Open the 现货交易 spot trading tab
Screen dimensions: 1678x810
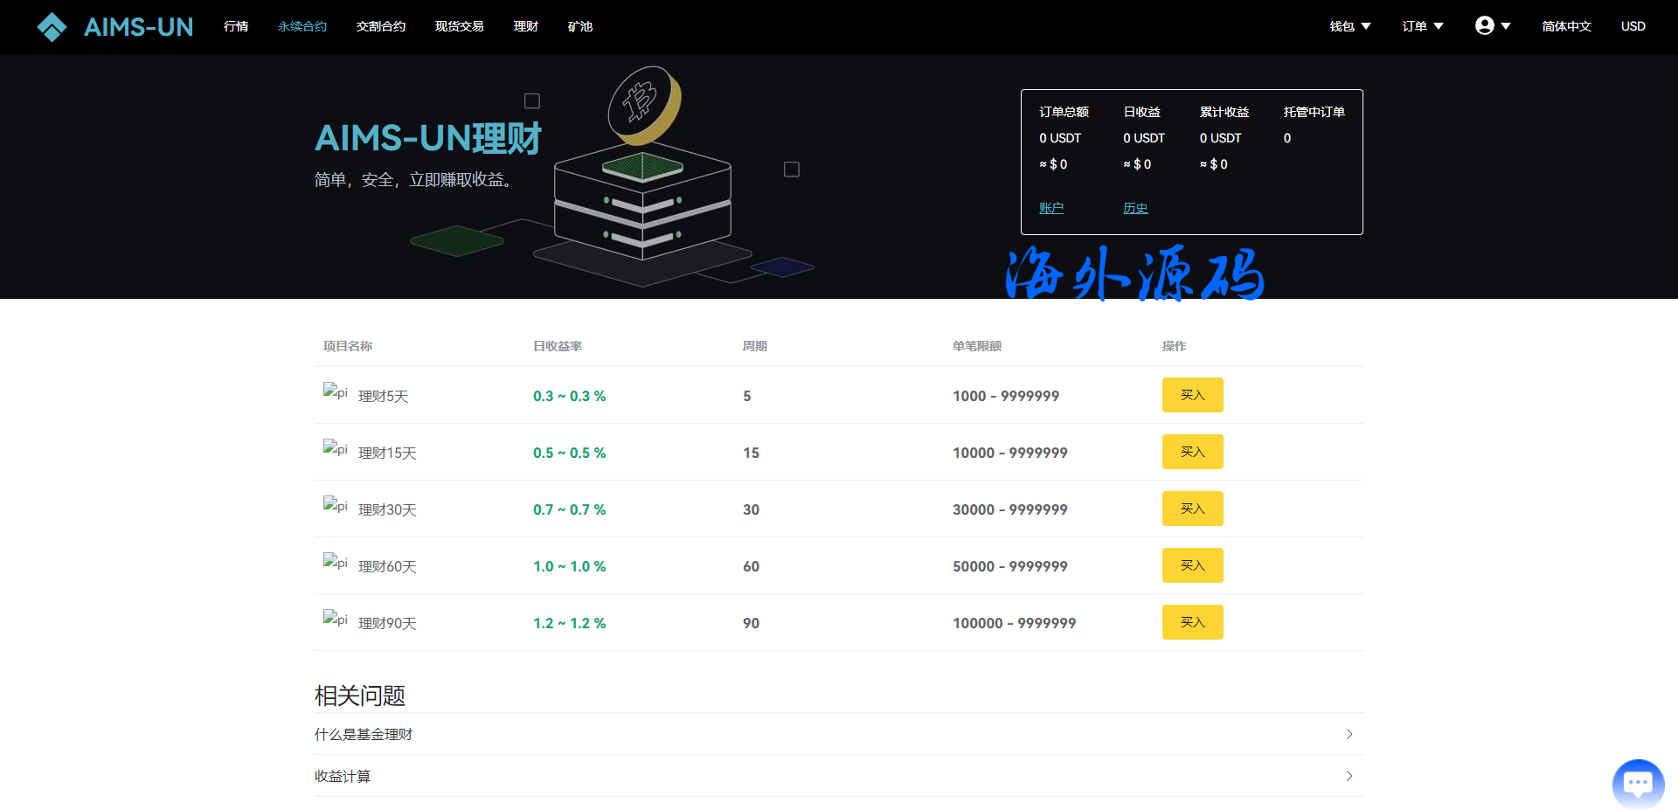click(x=459, y=26)
